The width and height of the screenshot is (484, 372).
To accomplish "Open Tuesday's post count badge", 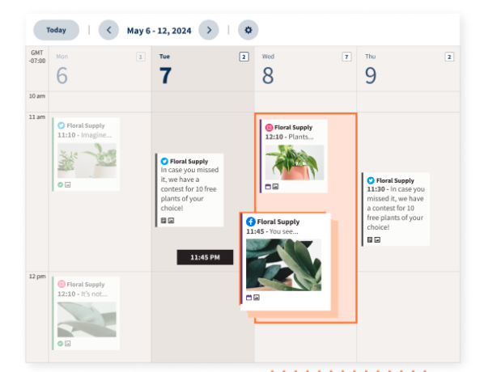I will pyautogui.click(x=244, y=57).
